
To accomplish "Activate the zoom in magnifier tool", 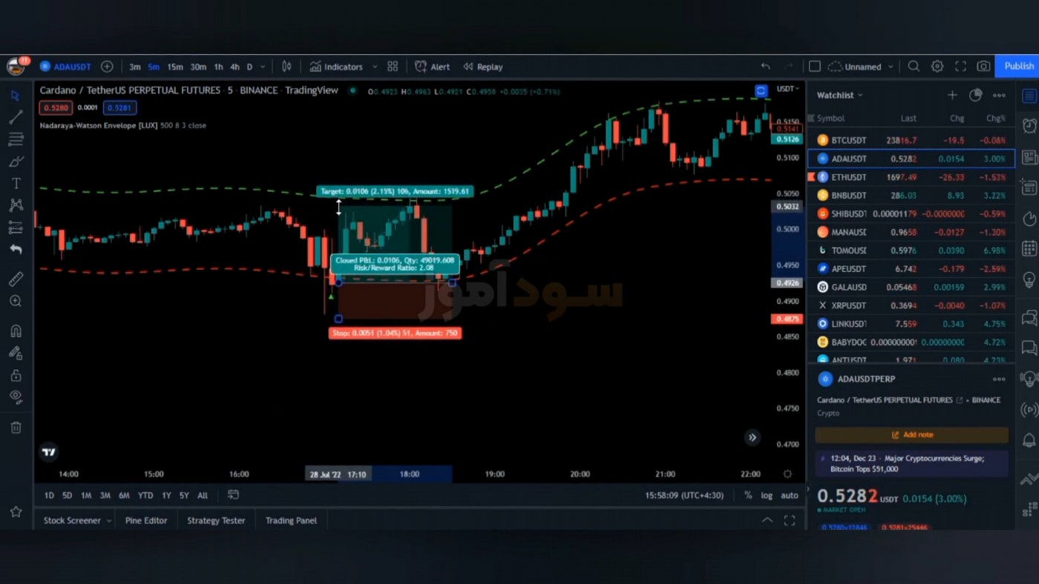I will coord(16,302).
